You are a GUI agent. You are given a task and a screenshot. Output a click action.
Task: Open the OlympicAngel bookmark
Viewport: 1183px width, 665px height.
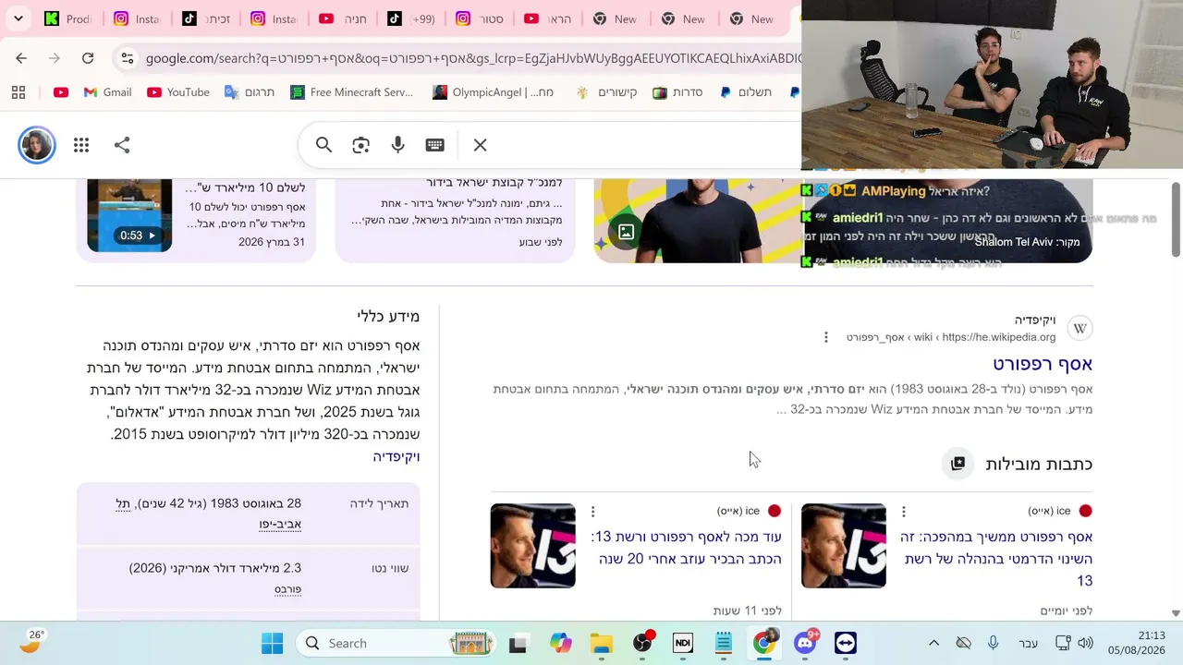pyautogui.click(x=494, y=92)
